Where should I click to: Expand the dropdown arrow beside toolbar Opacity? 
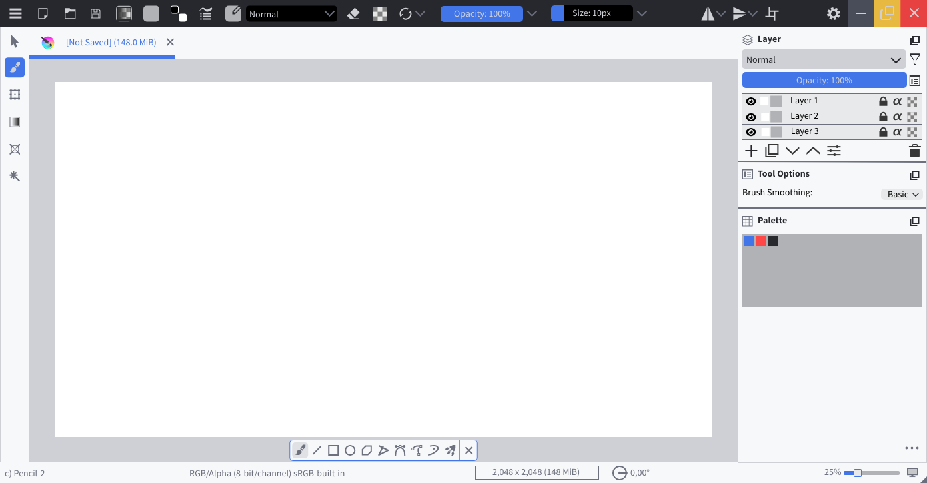[532, 13]
